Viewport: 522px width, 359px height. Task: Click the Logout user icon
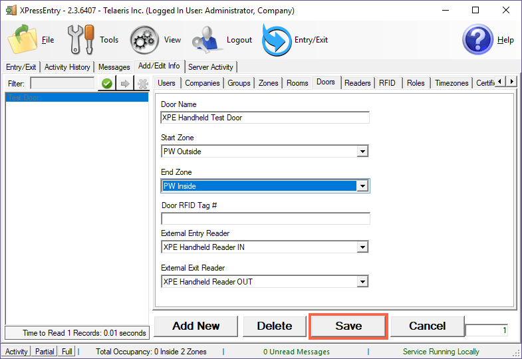(x=206, y=40)
